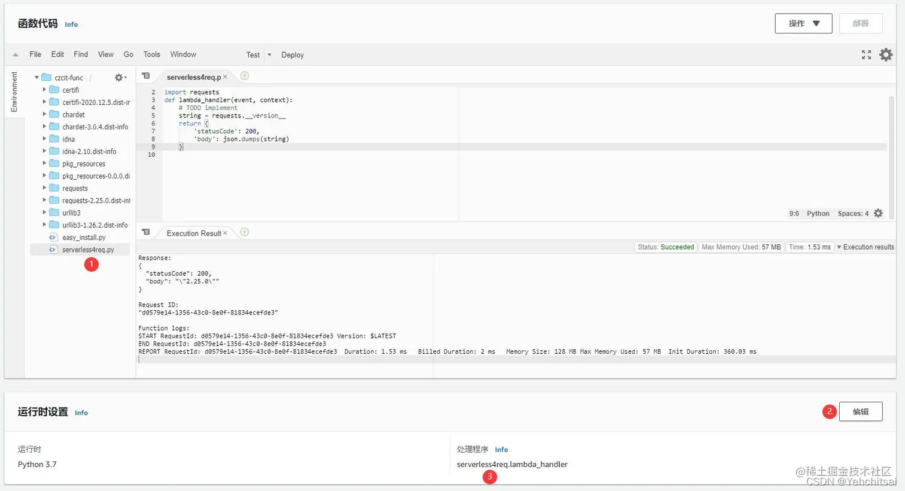Click the Spaces: 4 indentation setting
Screen dimensions: 905x491
tap(853, 214)
